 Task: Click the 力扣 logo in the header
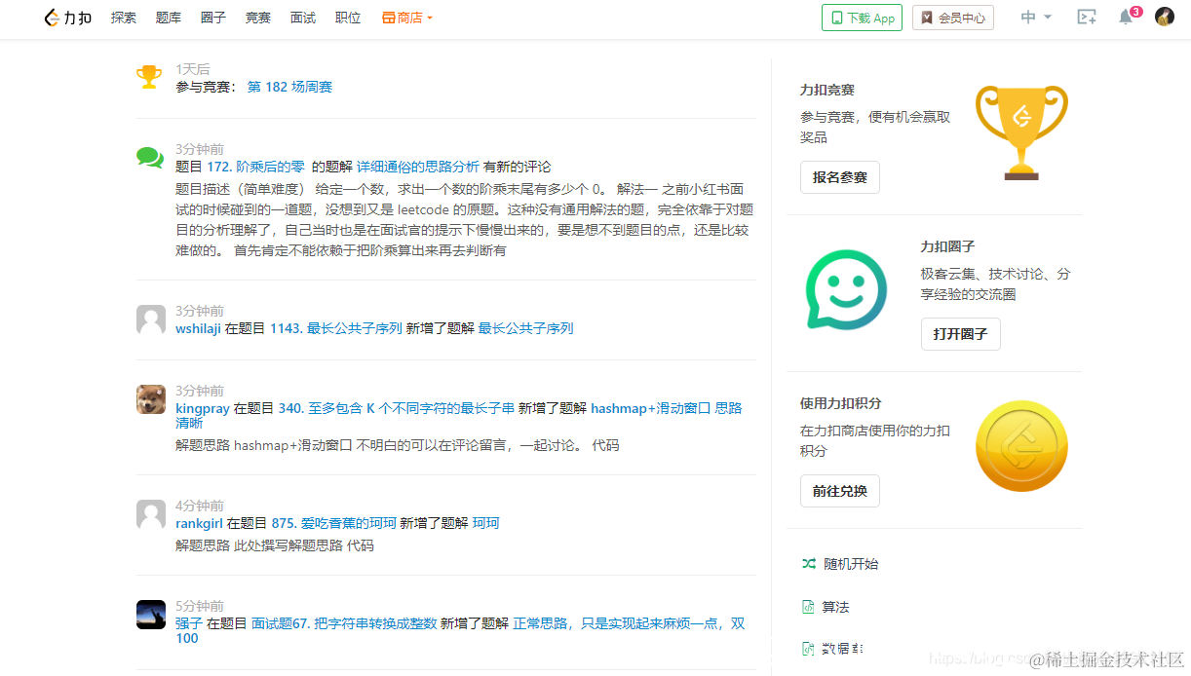click(68, 18)
